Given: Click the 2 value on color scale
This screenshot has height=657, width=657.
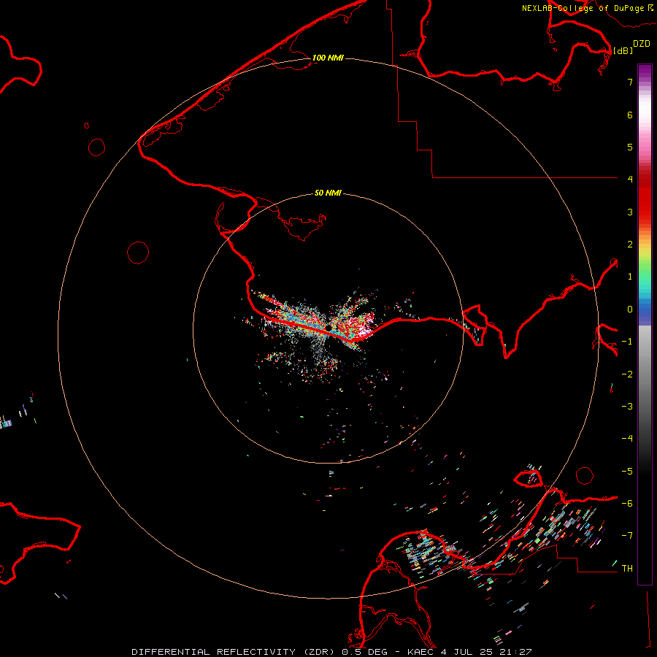Looking at the screenshot, I should tap(630, 245).
